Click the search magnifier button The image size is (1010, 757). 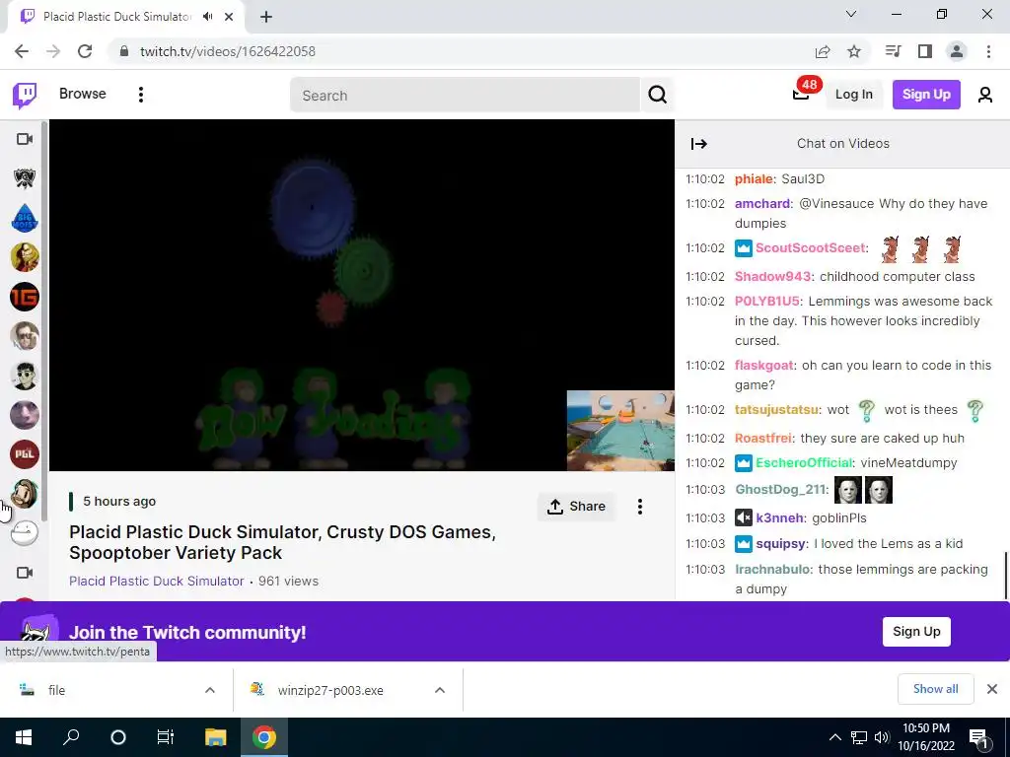click(657, 96)
